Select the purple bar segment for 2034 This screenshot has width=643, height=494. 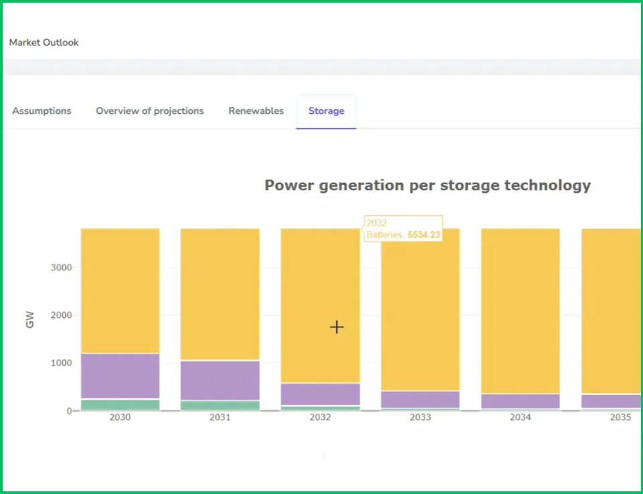(x=520, y=401)
